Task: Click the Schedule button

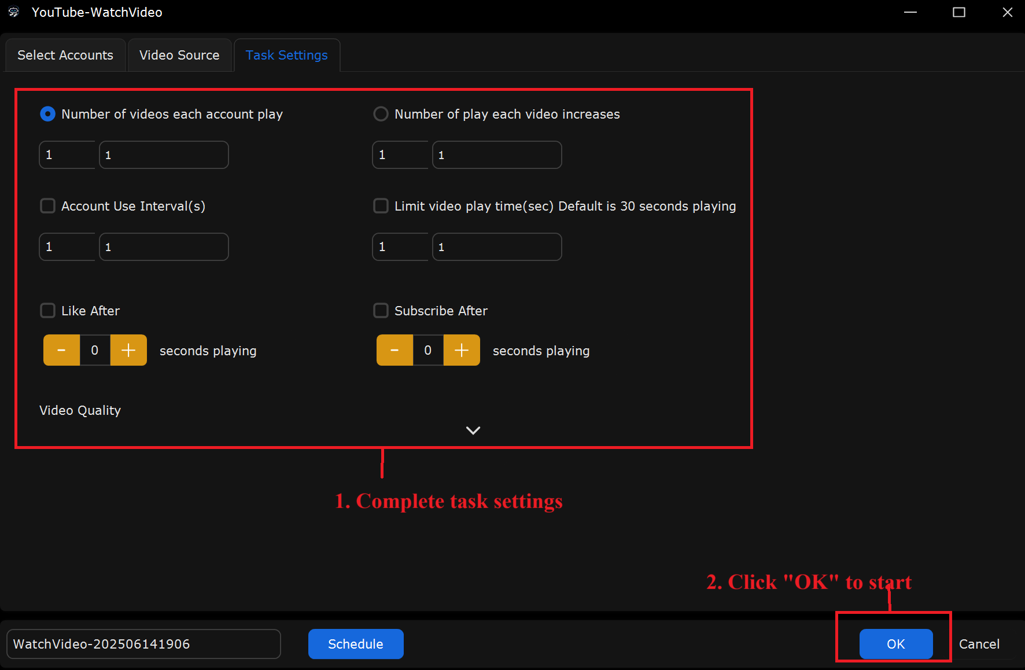Action: [356, 644]
